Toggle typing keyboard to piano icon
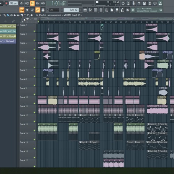This screenshot has height=174, width=174. (22, 10)
